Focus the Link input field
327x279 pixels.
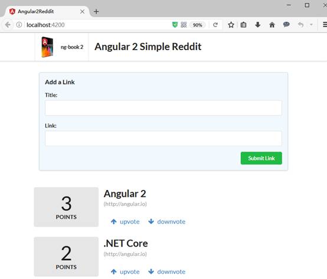coord(163,139)
